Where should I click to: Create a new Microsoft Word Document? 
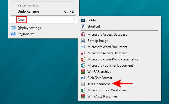coord(107,47)
